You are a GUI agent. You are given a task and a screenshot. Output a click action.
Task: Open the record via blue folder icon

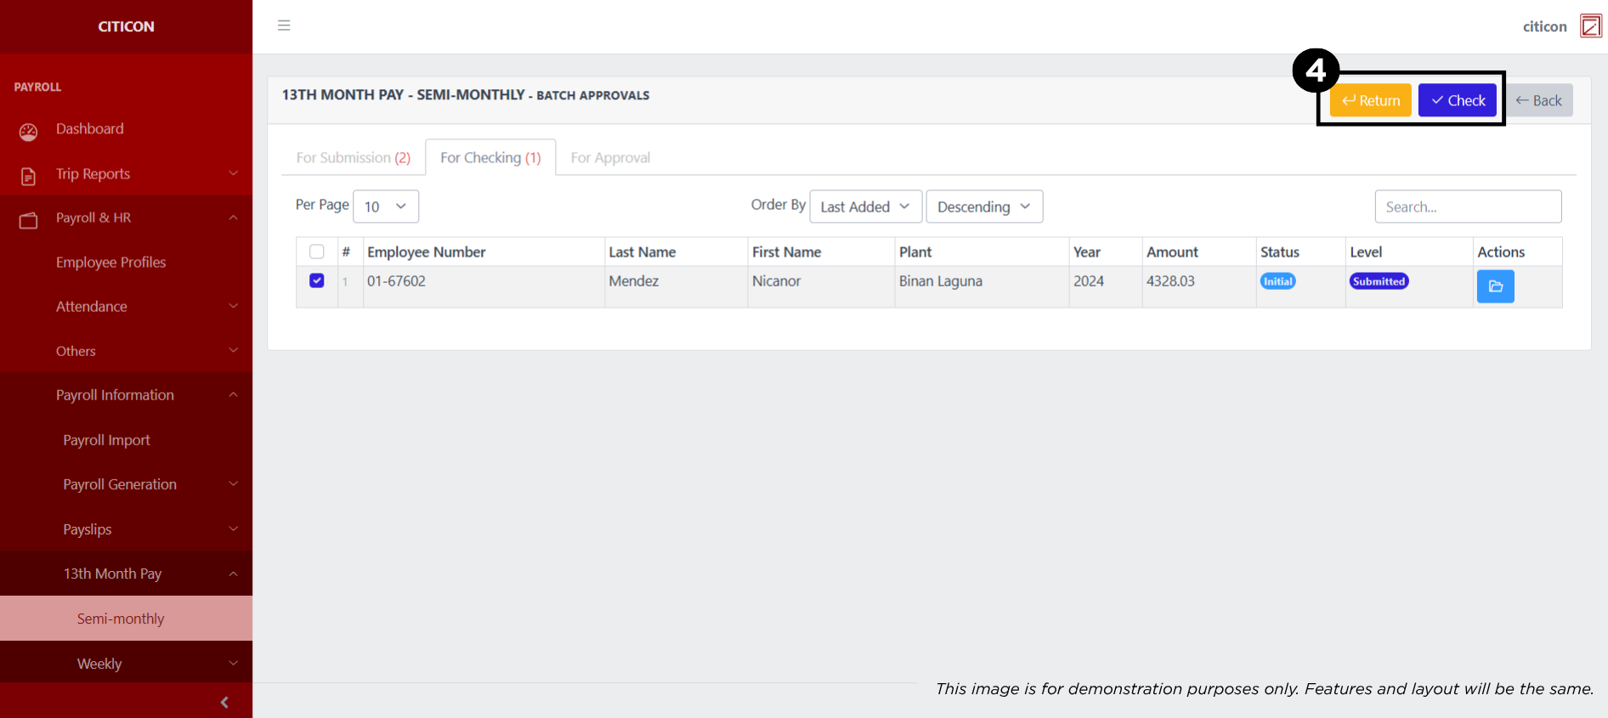(x=1495, y=286)
